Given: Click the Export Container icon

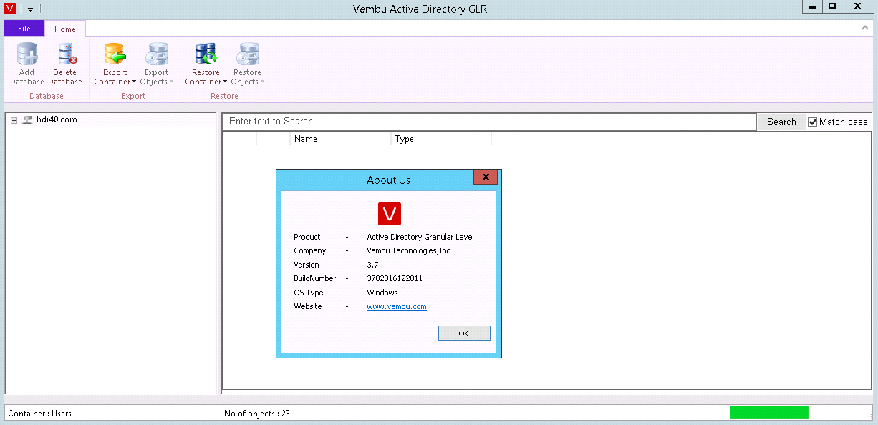Looking at the screenshot, I should 115,54.
